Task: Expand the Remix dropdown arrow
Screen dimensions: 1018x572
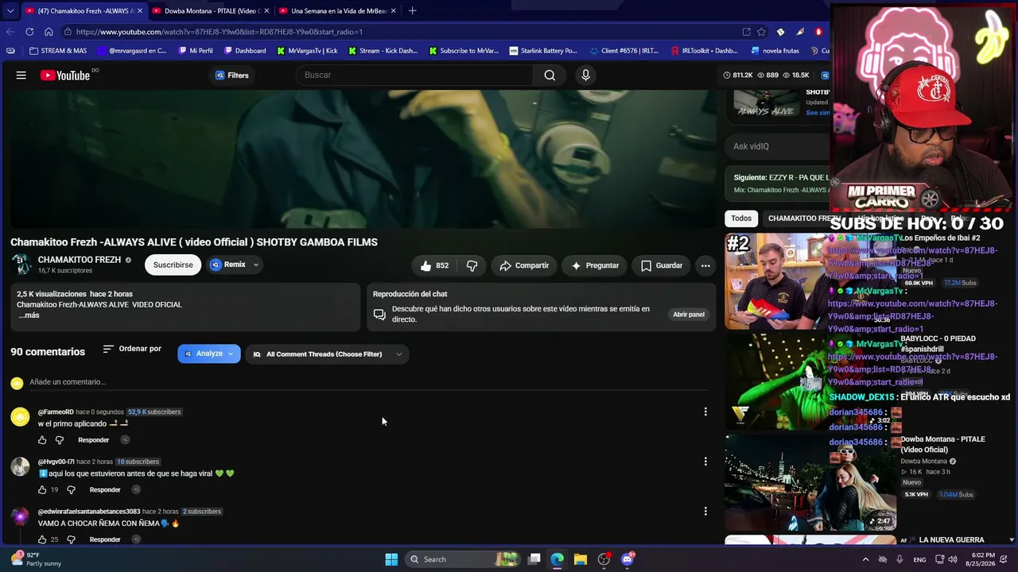Action: (x=255, y=265)
